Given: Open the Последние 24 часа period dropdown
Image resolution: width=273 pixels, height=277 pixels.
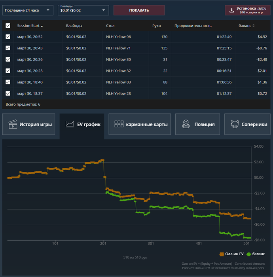Looking at the screenshot, I should pos(28,10).
